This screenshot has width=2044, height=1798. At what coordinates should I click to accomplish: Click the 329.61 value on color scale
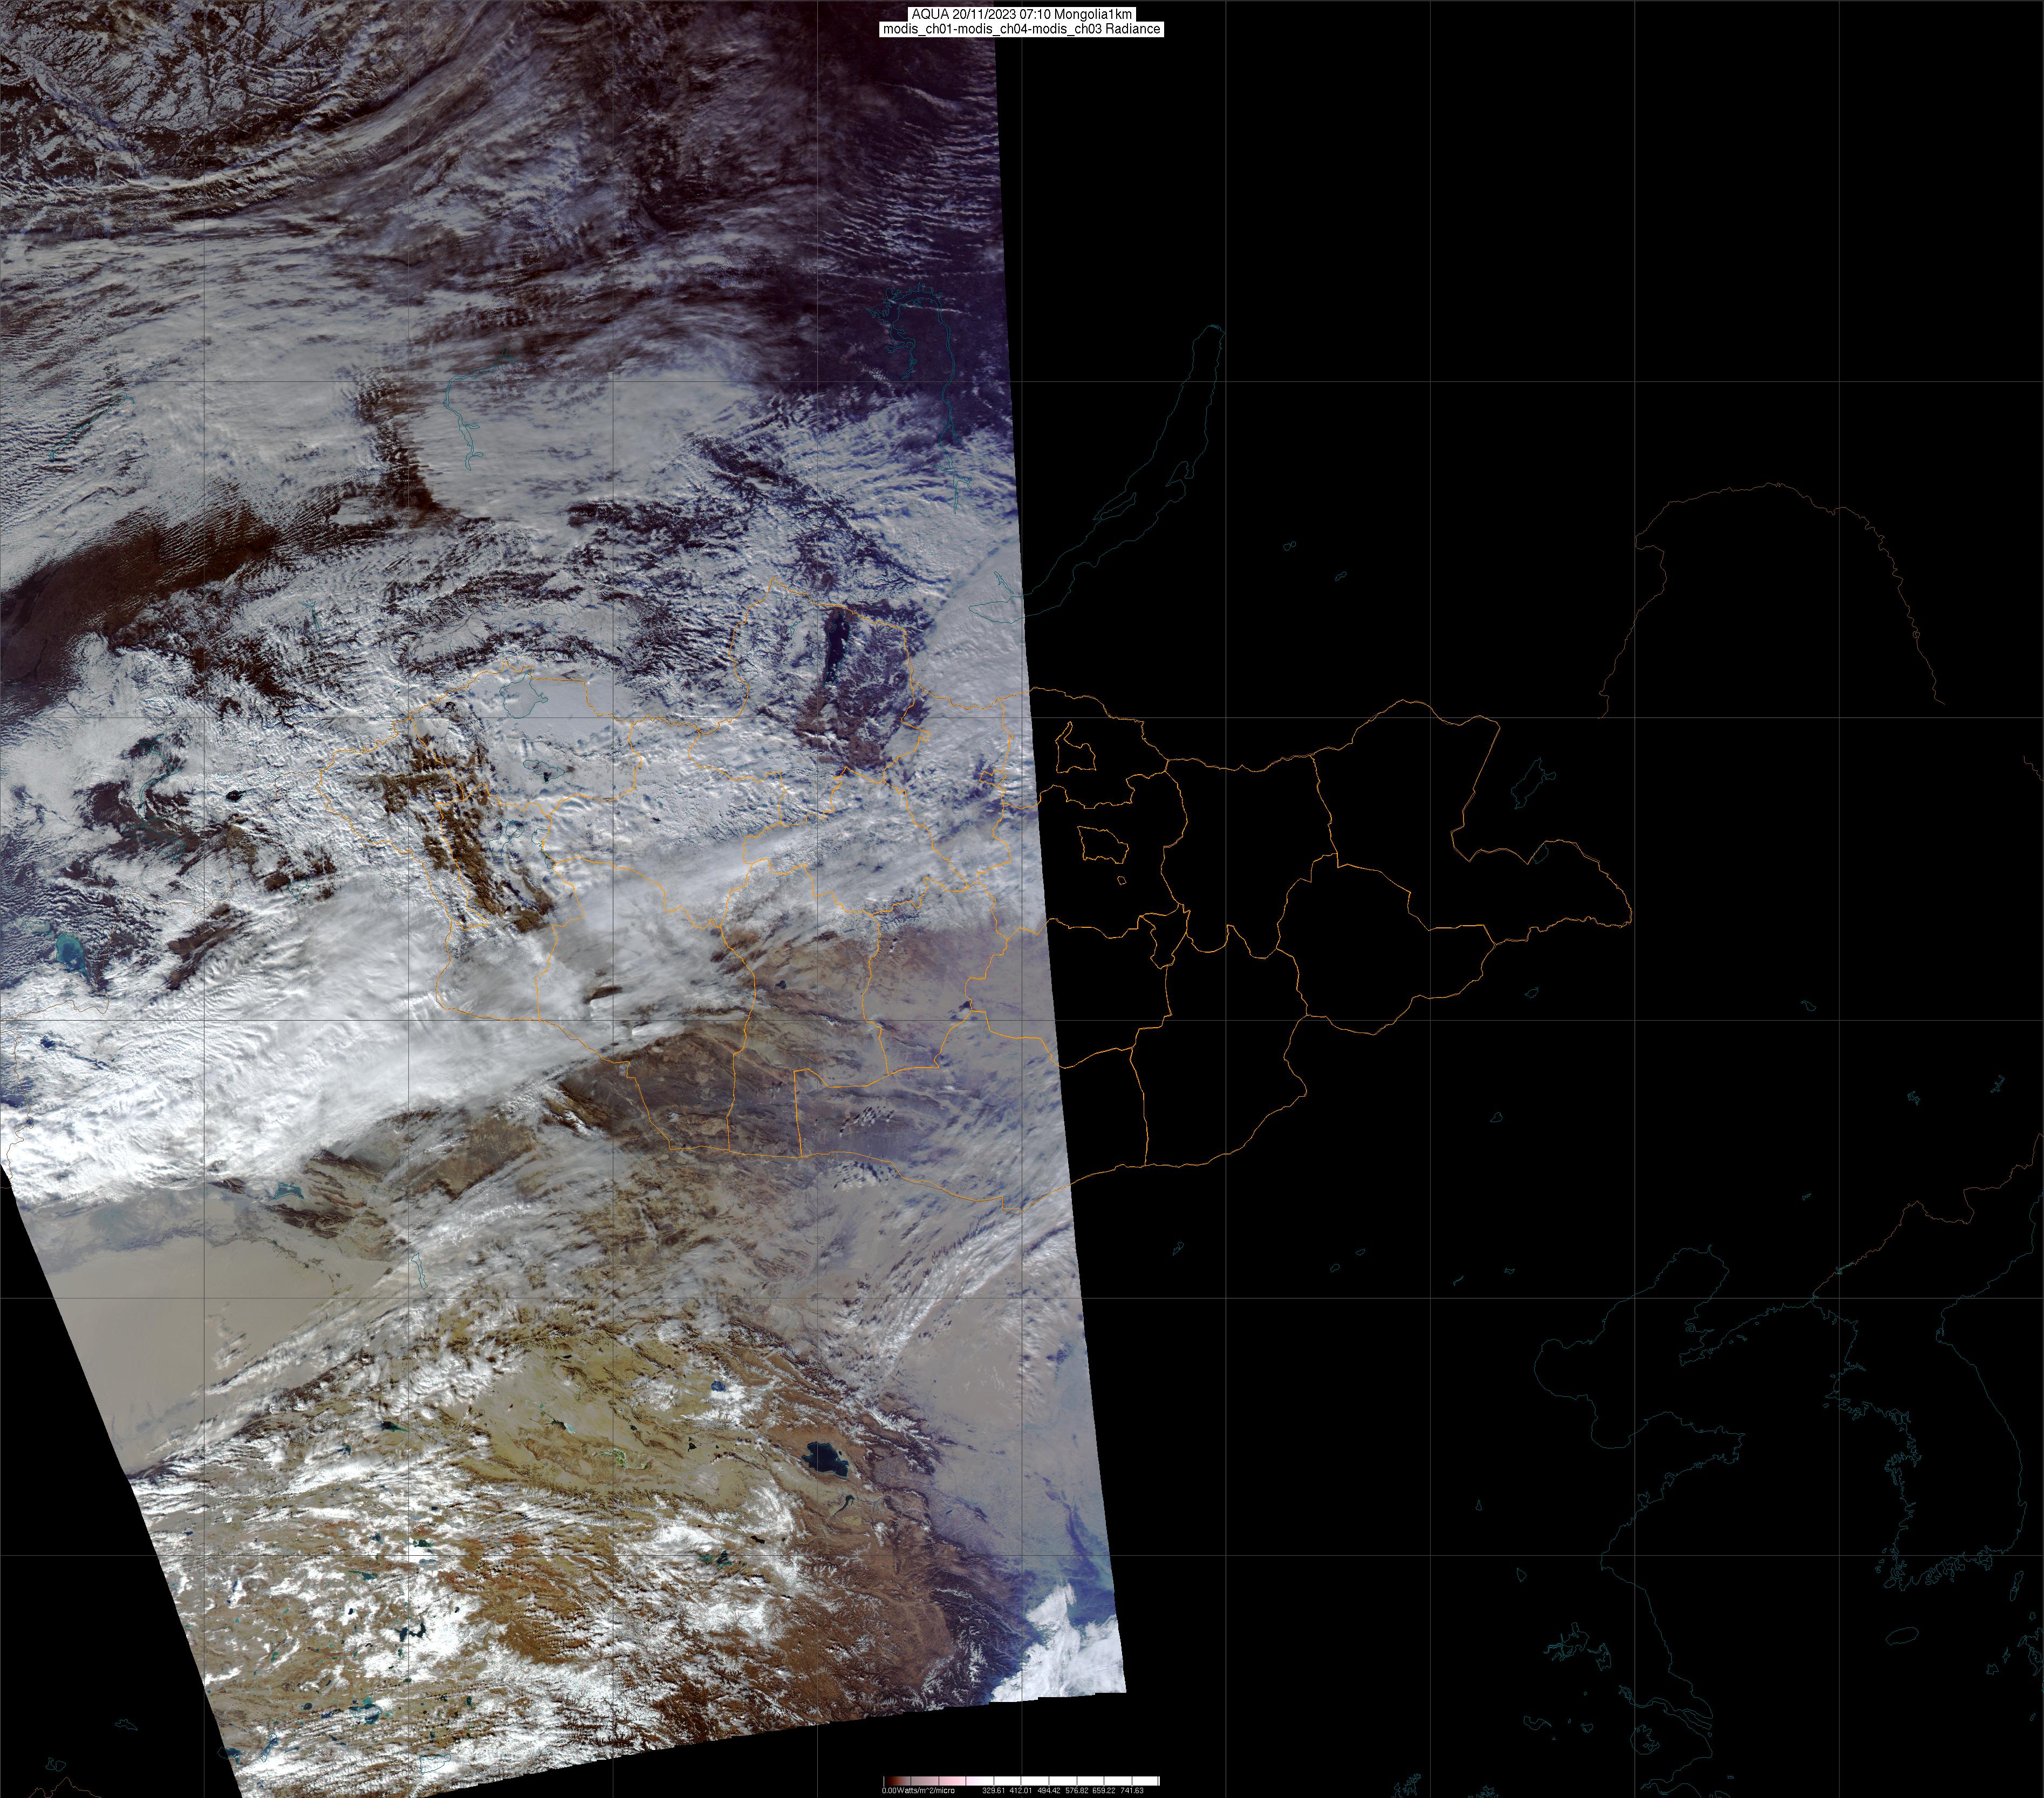click(995, 1790)
